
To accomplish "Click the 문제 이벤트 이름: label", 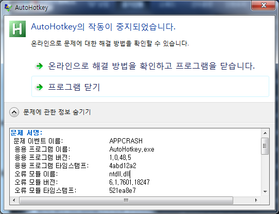I will click(38, 141).
